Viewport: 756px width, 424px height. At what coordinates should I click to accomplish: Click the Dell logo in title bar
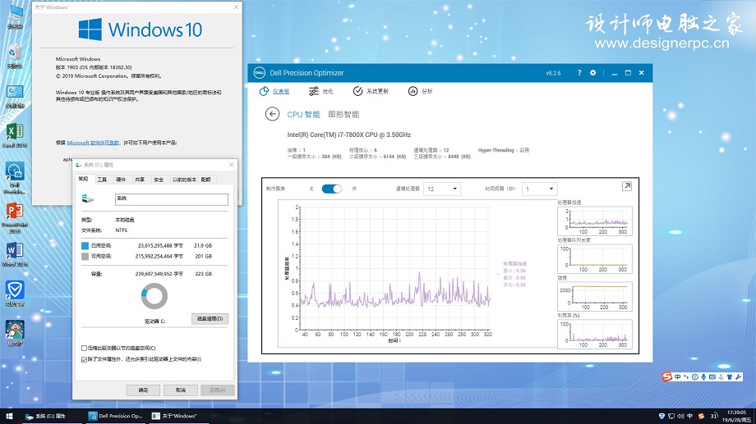[260, 73]
